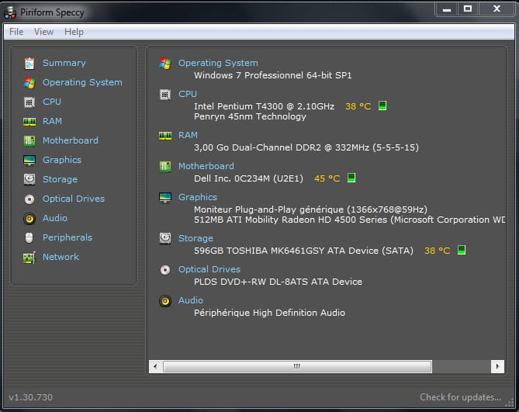Screen dimensions: 519x412
Task: Select Operating System in the sidebar
Action: tap(82, 82)
